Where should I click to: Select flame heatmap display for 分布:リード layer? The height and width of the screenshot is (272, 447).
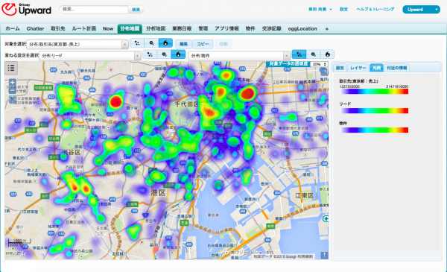(178, 54)
